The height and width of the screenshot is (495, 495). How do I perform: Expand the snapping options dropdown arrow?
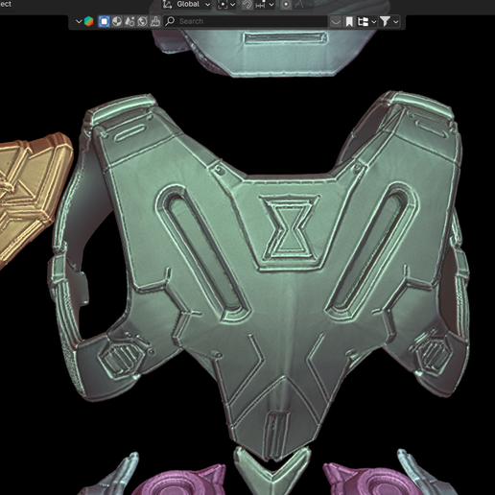pyautogui.click(x=271, y=5)
